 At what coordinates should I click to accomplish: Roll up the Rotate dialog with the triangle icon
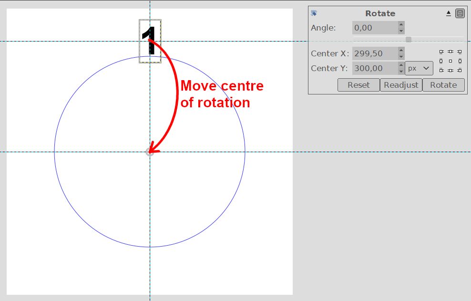(449, 13)
